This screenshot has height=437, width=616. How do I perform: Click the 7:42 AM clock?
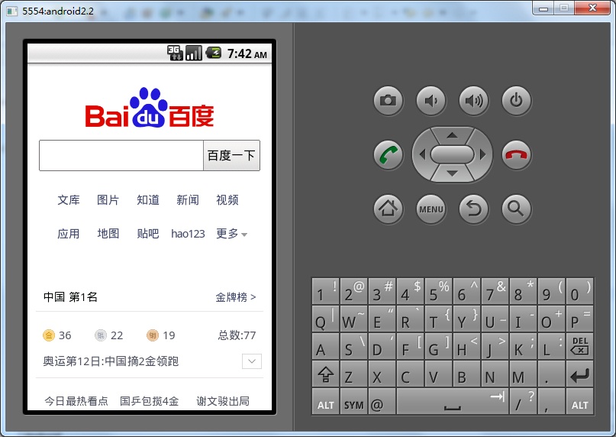[x=247, y=53]
